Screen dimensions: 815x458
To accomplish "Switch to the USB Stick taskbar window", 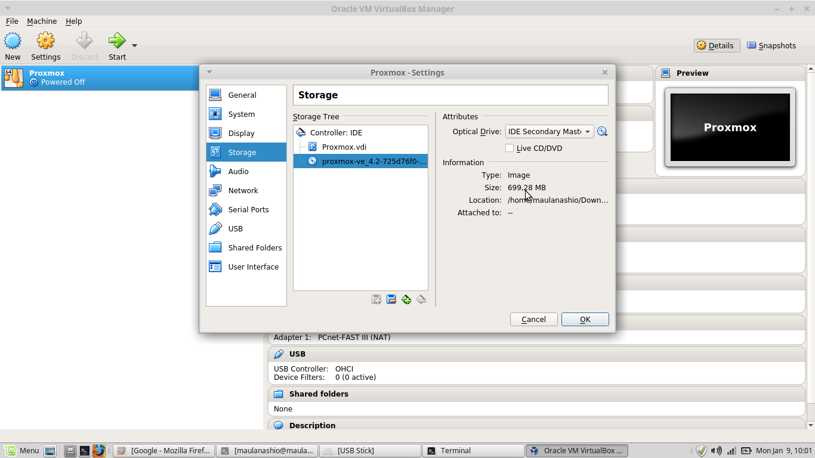I will click(x=370, y=450).
